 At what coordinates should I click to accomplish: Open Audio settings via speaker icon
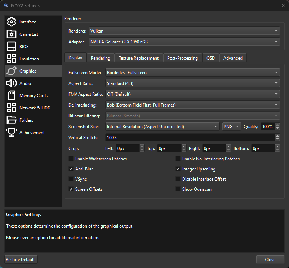point(10,83)
